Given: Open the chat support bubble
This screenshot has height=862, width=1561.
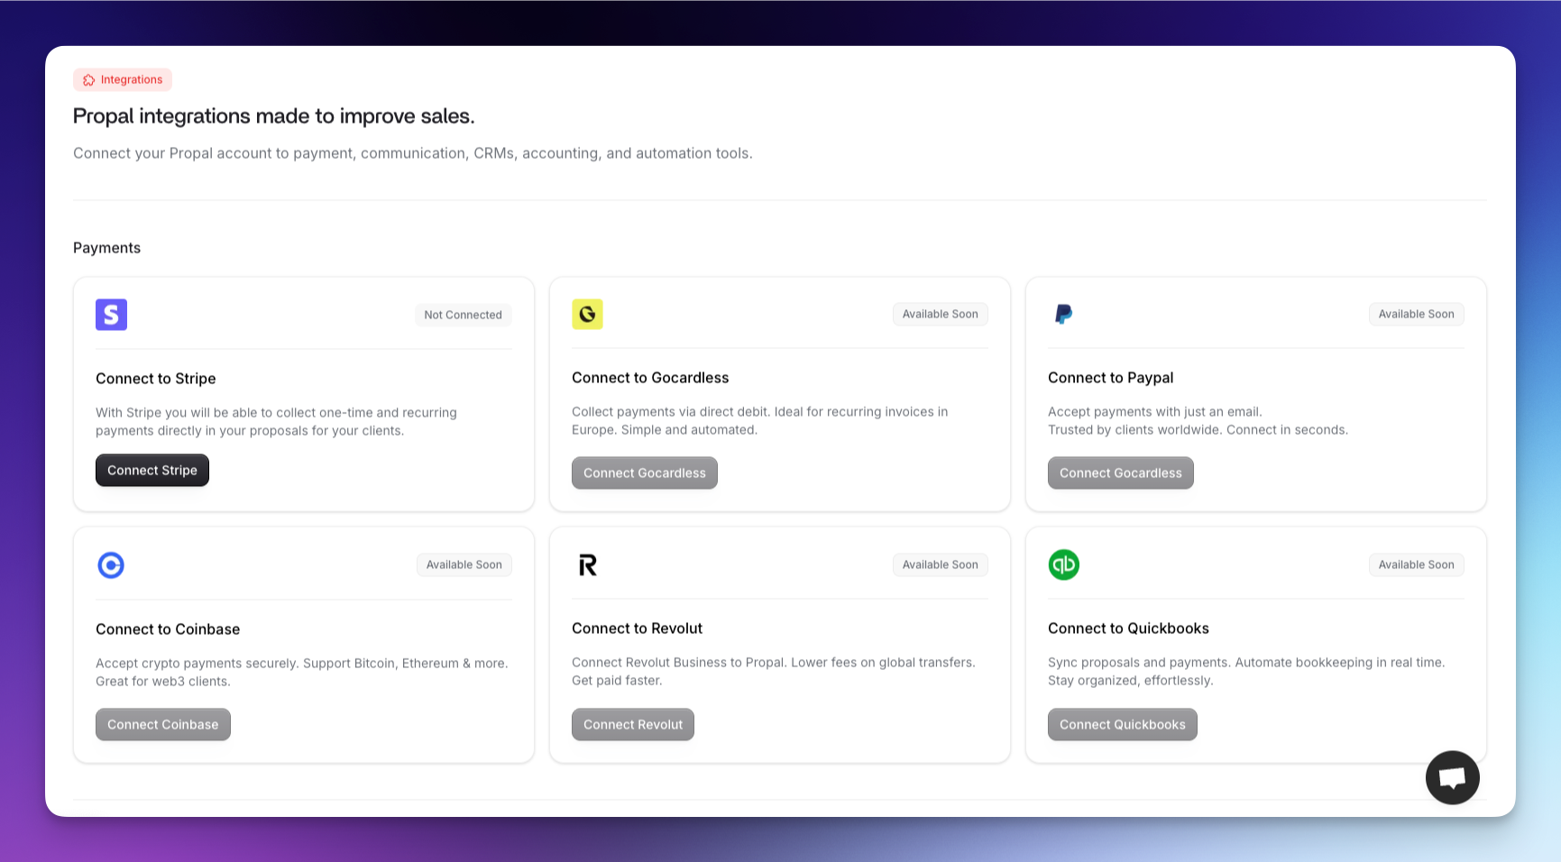Looking at the screenshot, I should click(x=1452, y=777).
